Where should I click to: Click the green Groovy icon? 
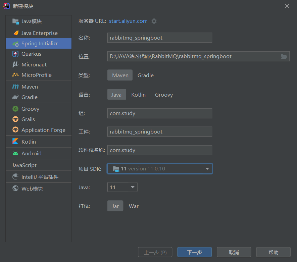15,109
